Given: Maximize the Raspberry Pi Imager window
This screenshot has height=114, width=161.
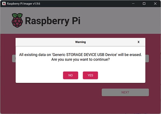Looking at the screenshot, I should (144, 4).
